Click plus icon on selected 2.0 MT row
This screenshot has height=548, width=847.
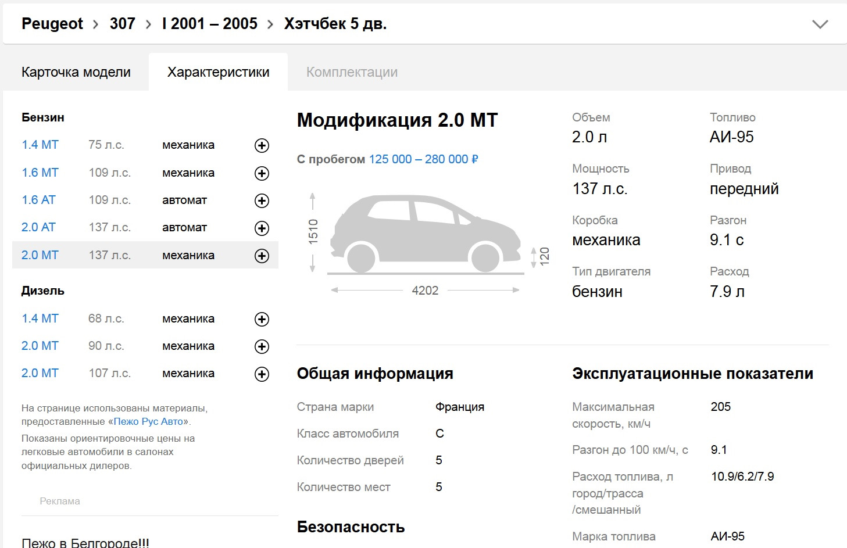[262, 256]
